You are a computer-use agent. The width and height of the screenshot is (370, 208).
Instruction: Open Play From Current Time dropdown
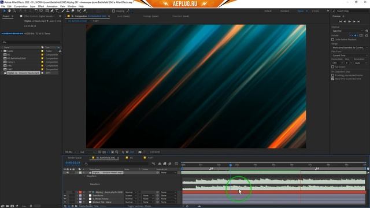tap(350, 55)
